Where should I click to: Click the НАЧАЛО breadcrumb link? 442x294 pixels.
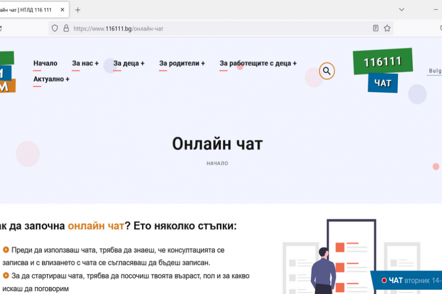217,163
